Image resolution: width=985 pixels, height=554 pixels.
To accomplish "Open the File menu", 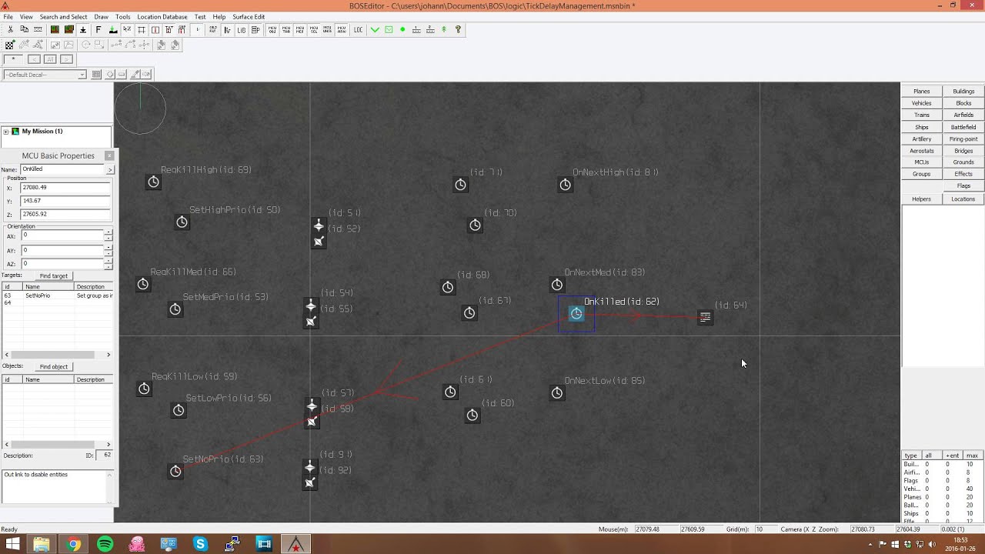I will (8, 17).
